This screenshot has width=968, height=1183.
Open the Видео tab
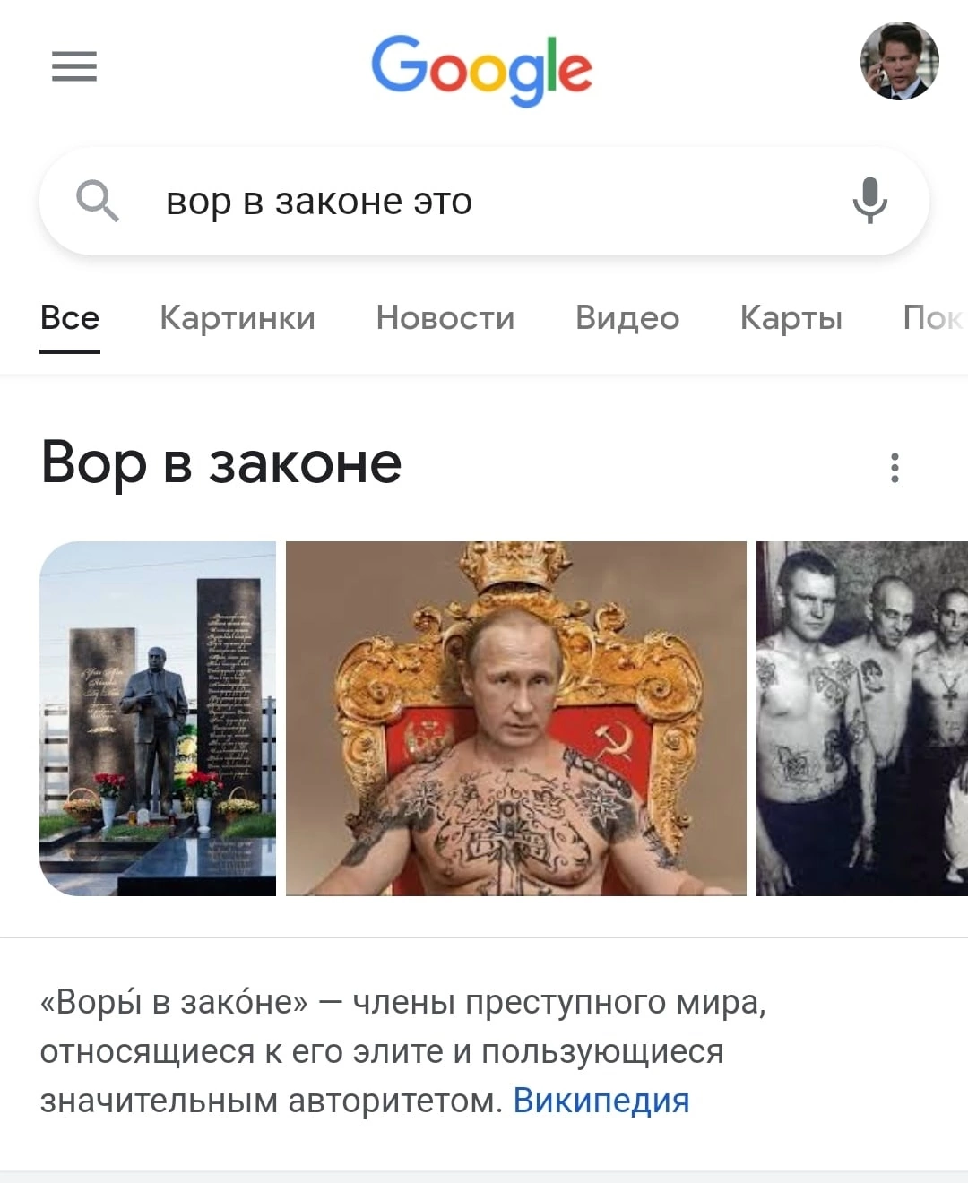point(627,318)
